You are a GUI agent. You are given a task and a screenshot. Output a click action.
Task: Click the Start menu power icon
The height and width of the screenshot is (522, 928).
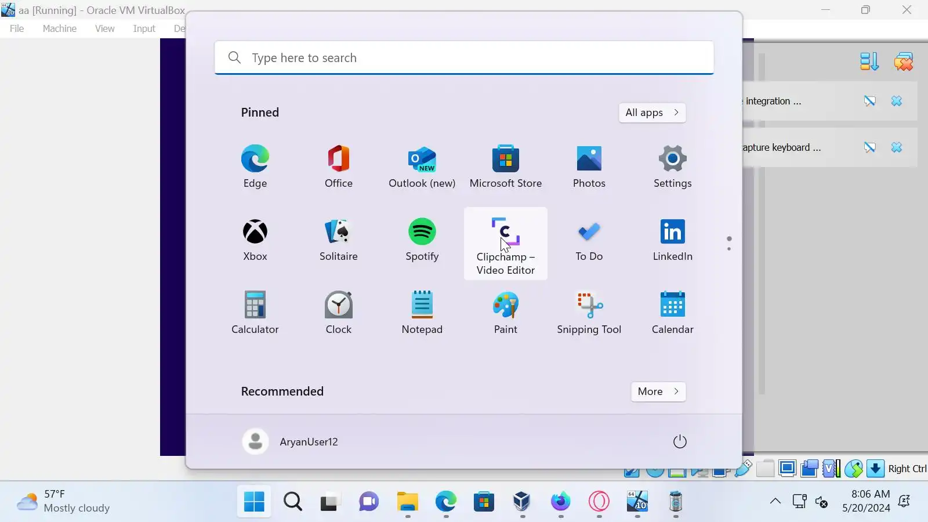tap(680, 442)
